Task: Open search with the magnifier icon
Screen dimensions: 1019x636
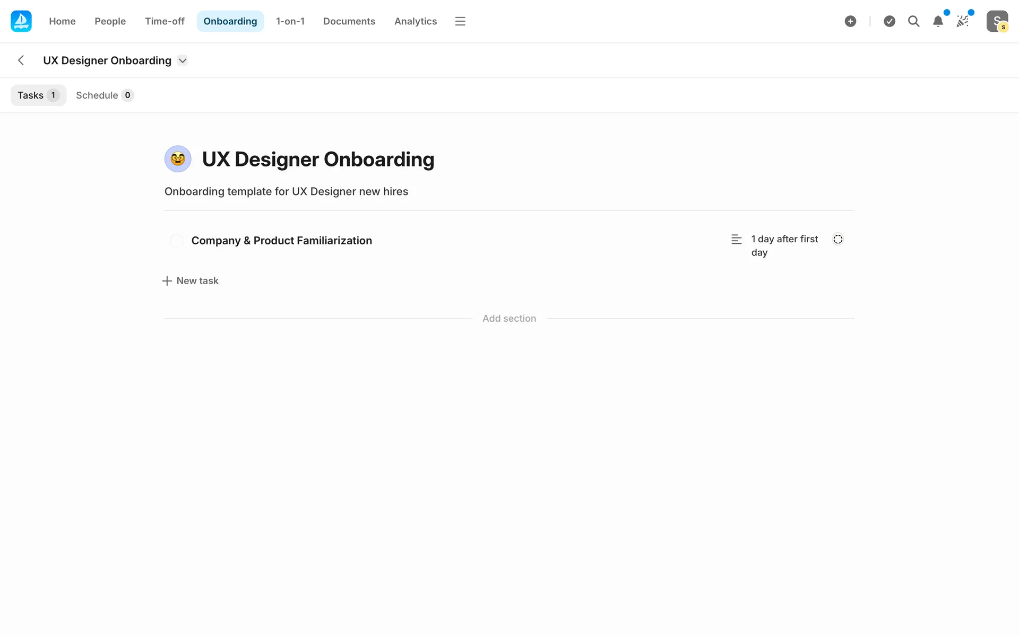Action: tap(913, 21)
